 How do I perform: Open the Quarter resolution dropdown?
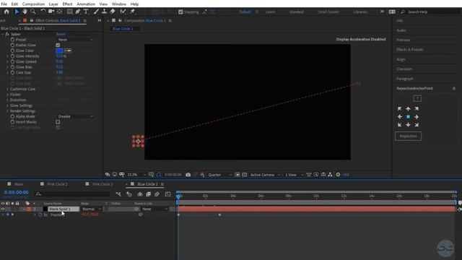tap(219, 175)
